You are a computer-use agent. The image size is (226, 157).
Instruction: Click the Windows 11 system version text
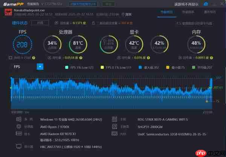pyautogui.click(x=71, y=119)
